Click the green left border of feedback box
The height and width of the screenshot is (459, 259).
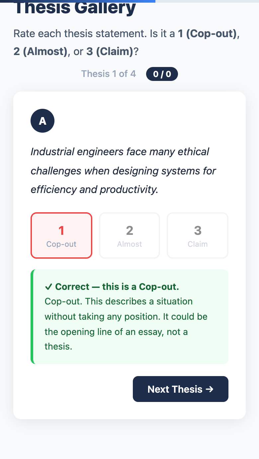pos(32,317)
